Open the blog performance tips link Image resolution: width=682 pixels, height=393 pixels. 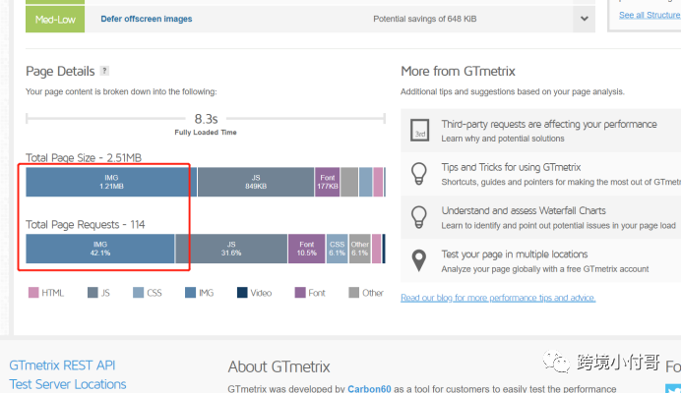coord(497,298)
